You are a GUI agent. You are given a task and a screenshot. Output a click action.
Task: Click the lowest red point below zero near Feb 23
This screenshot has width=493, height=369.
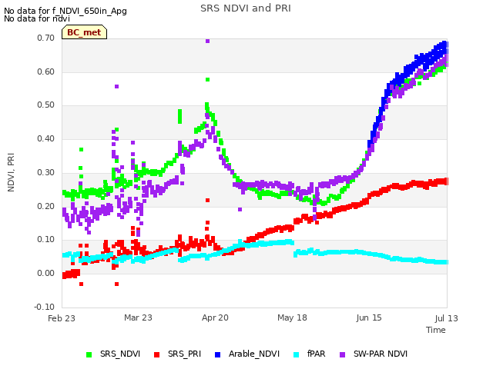[x=82, y=284]
